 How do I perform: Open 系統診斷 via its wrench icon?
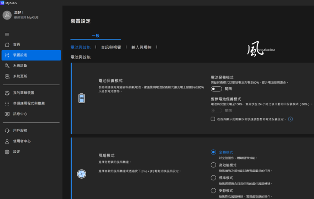pyautogui.click(x=7, y=66)
